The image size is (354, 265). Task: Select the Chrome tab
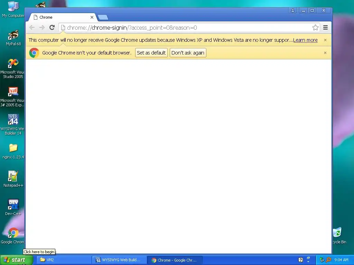(x=63, y=17)
